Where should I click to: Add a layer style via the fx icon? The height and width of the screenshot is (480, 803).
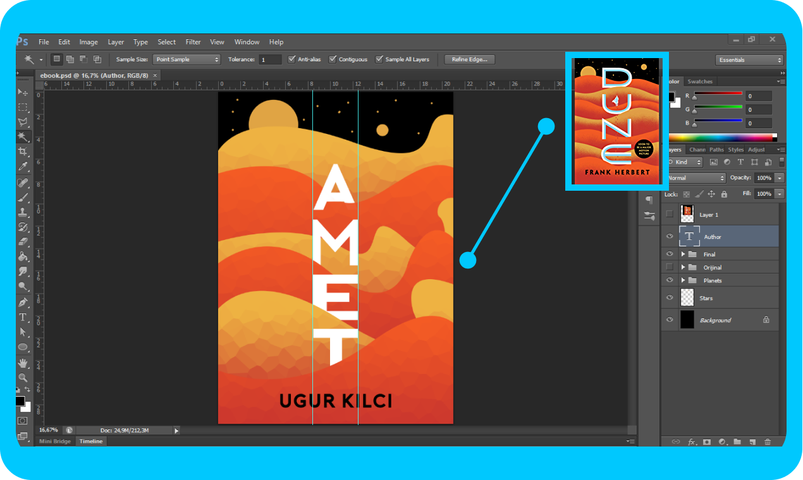pyautogui.click(x=691, y=441)
